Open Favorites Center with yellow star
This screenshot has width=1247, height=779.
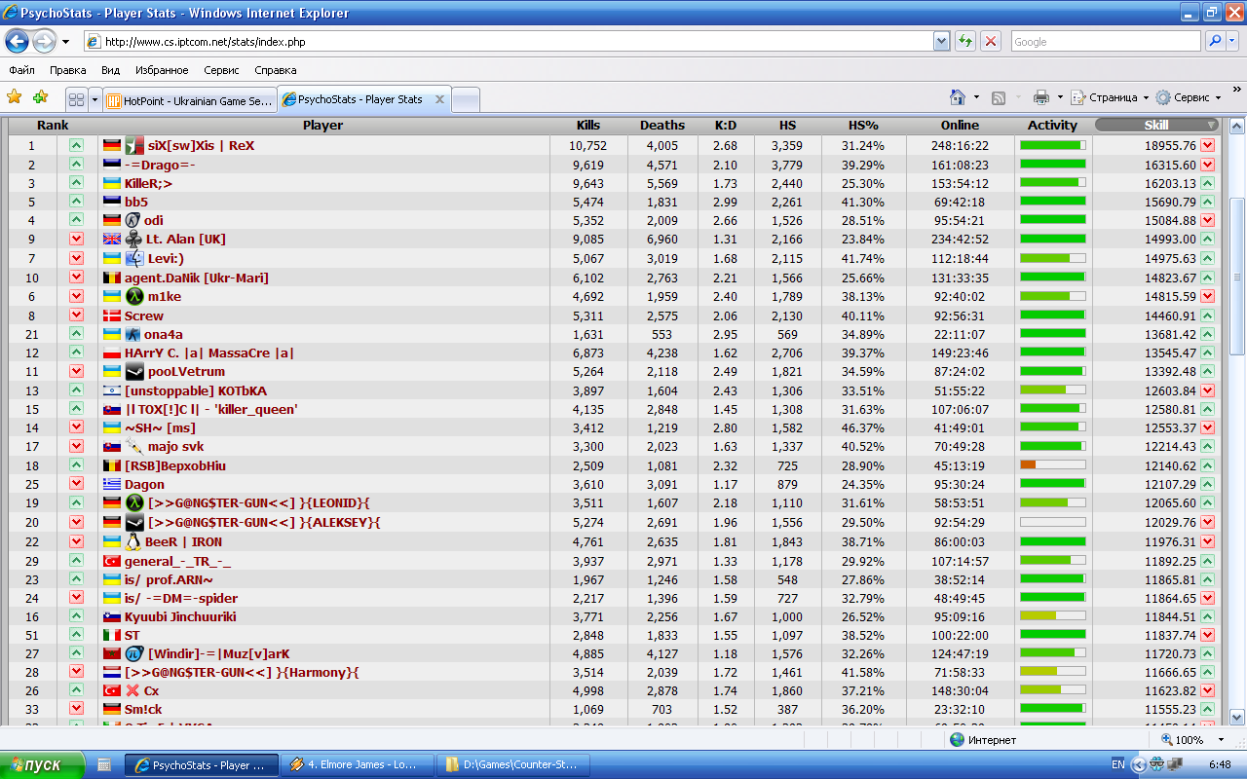coord(14,96)
